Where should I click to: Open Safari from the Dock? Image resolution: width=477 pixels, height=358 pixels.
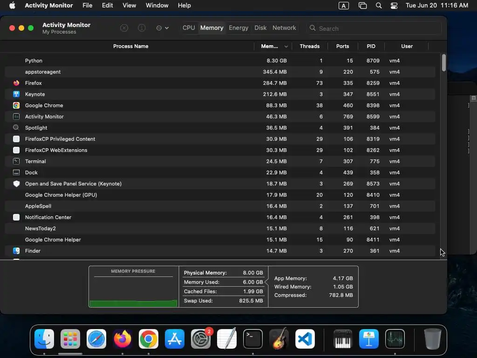(96, 339)
